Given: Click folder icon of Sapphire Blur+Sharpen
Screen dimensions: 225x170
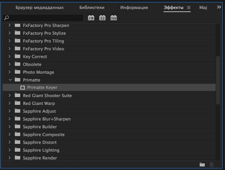Looking at the screenshot, I should [18, 119].
